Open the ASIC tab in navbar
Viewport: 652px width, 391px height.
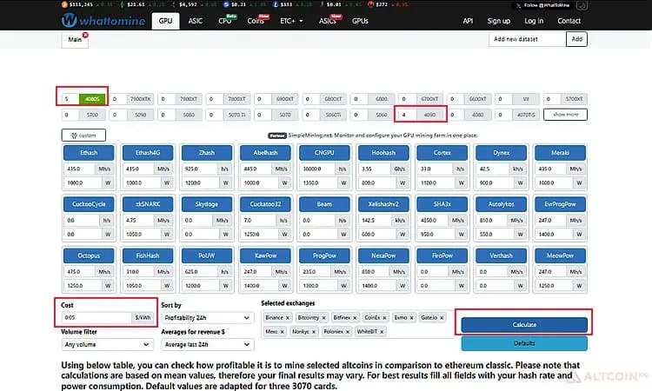(195, 21)
